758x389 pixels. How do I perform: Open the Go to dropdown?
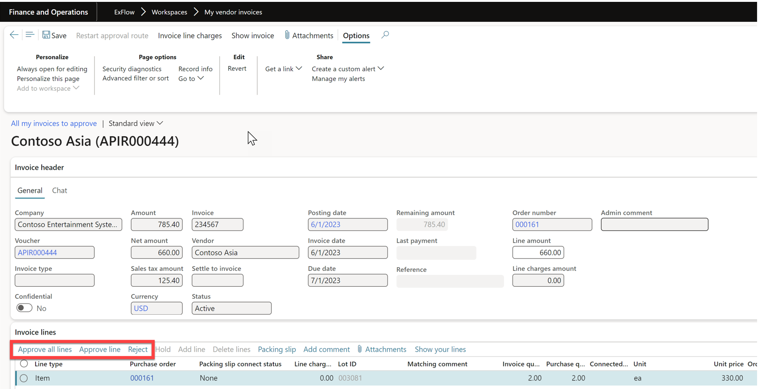191,79
